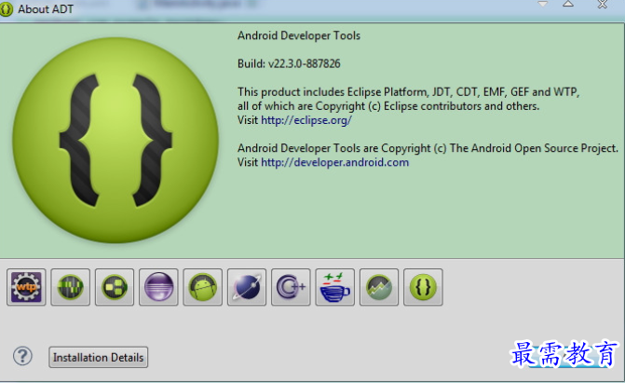Open the http://eclipse.org/ link
This screenshot has height=383, width=625.
point(306,120)
